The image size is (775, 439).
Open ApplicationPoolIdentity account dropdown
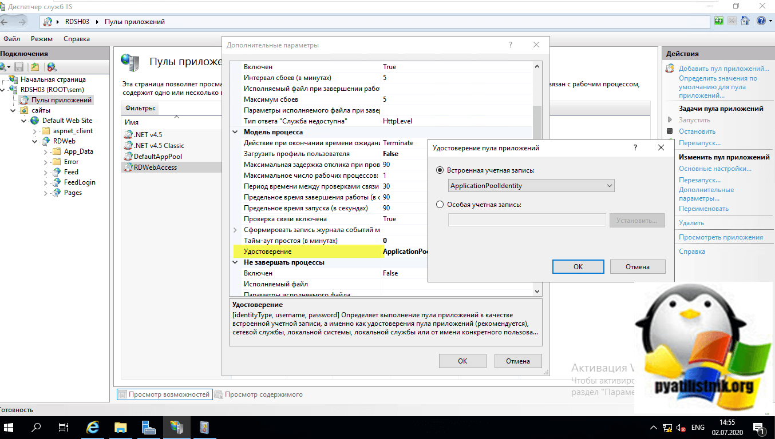click(531, 186)
